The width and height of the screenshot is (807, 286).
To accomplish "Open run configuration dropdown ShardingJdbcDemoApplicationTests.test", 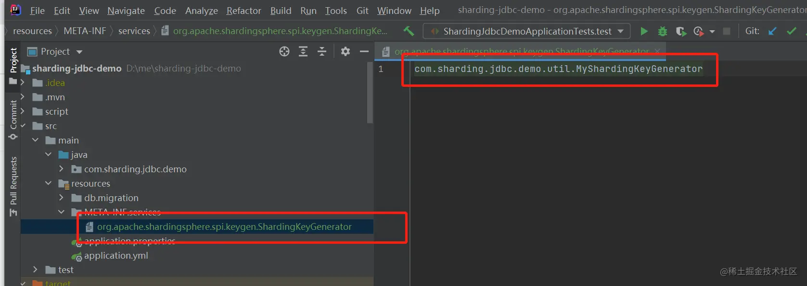I will click(527, 31).
